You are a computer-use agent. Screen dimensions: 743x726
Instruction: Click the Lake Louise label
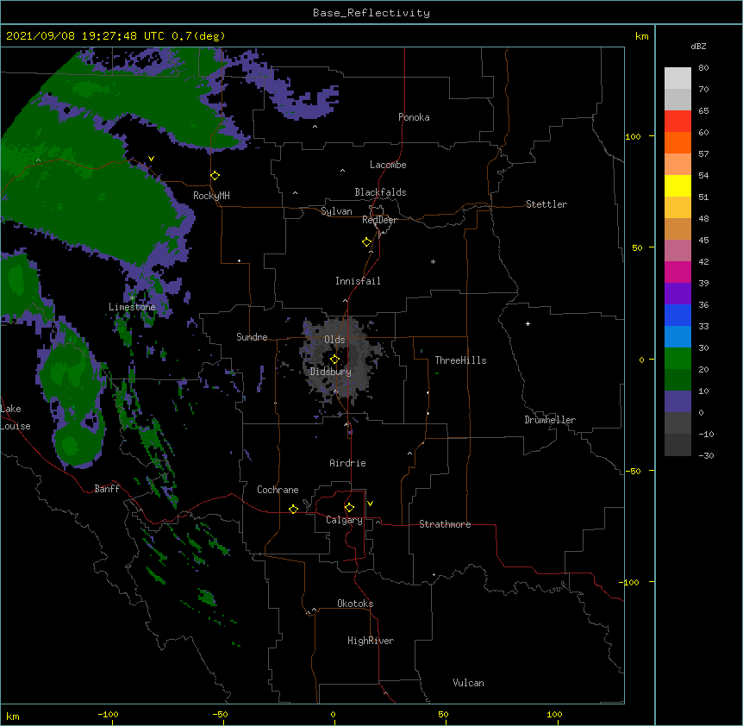coord(16,417)
